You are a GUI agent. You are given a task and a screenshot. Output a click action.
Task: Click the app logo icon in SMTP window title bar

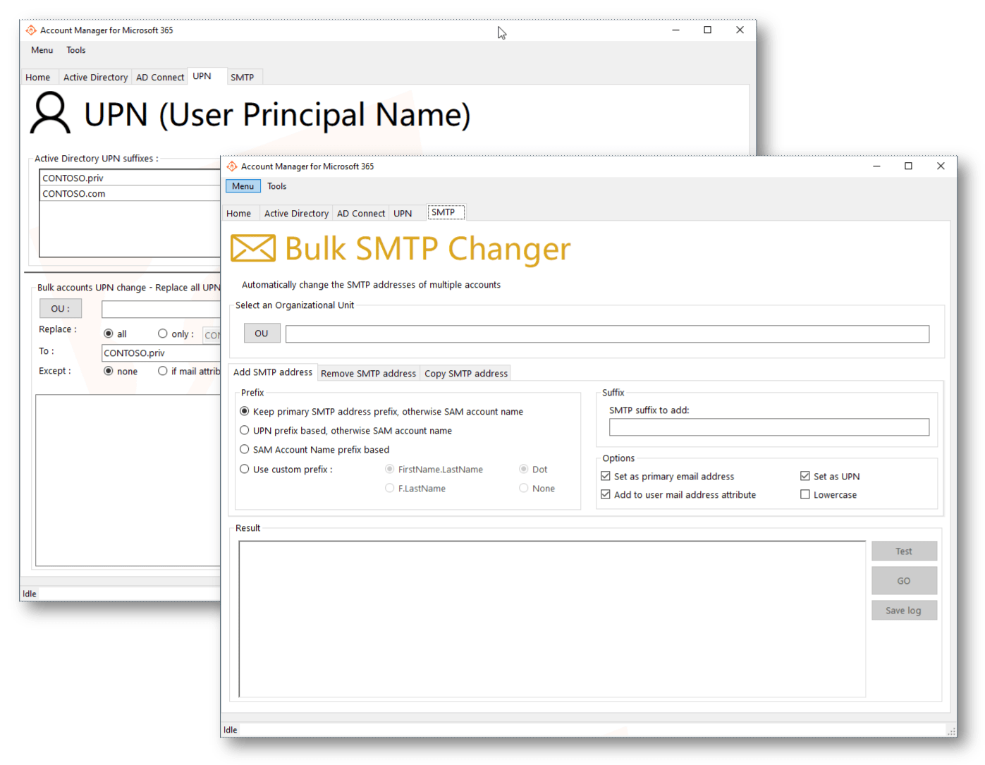(232, 166)
